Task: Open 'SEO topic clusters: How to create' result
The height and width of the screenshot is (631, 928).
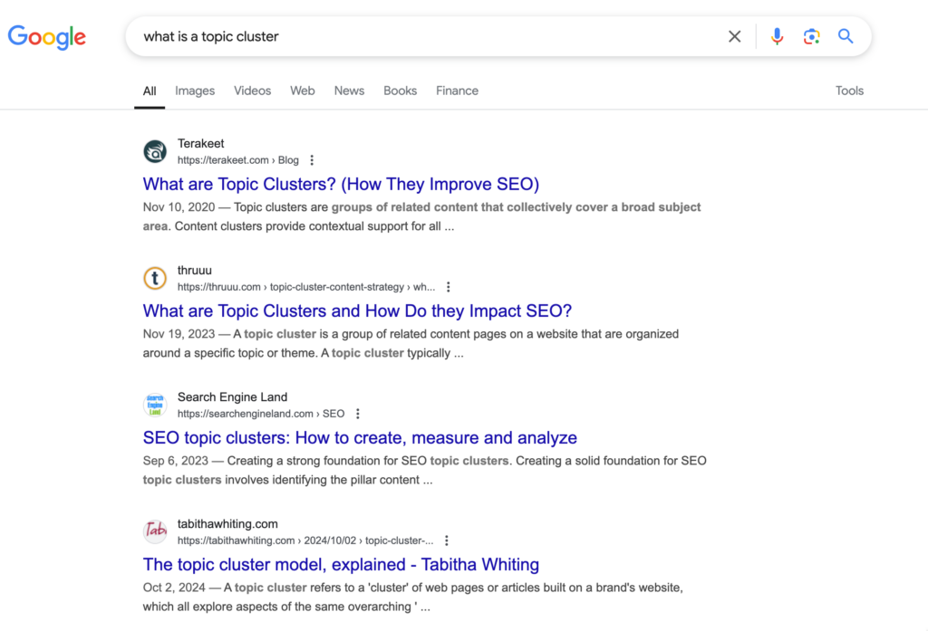Action: 360,438
